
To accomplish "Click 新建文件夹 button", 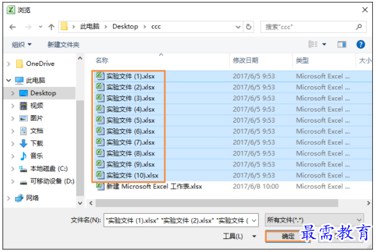I will tap(64, 44).
